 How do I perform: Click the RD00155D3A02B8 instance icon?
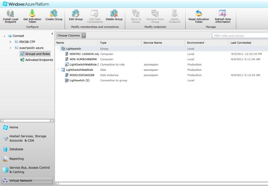[67, 75]
